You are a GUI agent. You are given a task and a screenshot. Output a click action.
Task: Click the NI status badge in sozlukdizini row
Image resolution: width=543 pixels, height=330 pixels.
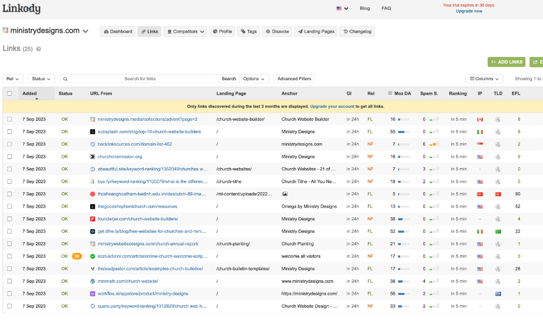tap(77, 256)
